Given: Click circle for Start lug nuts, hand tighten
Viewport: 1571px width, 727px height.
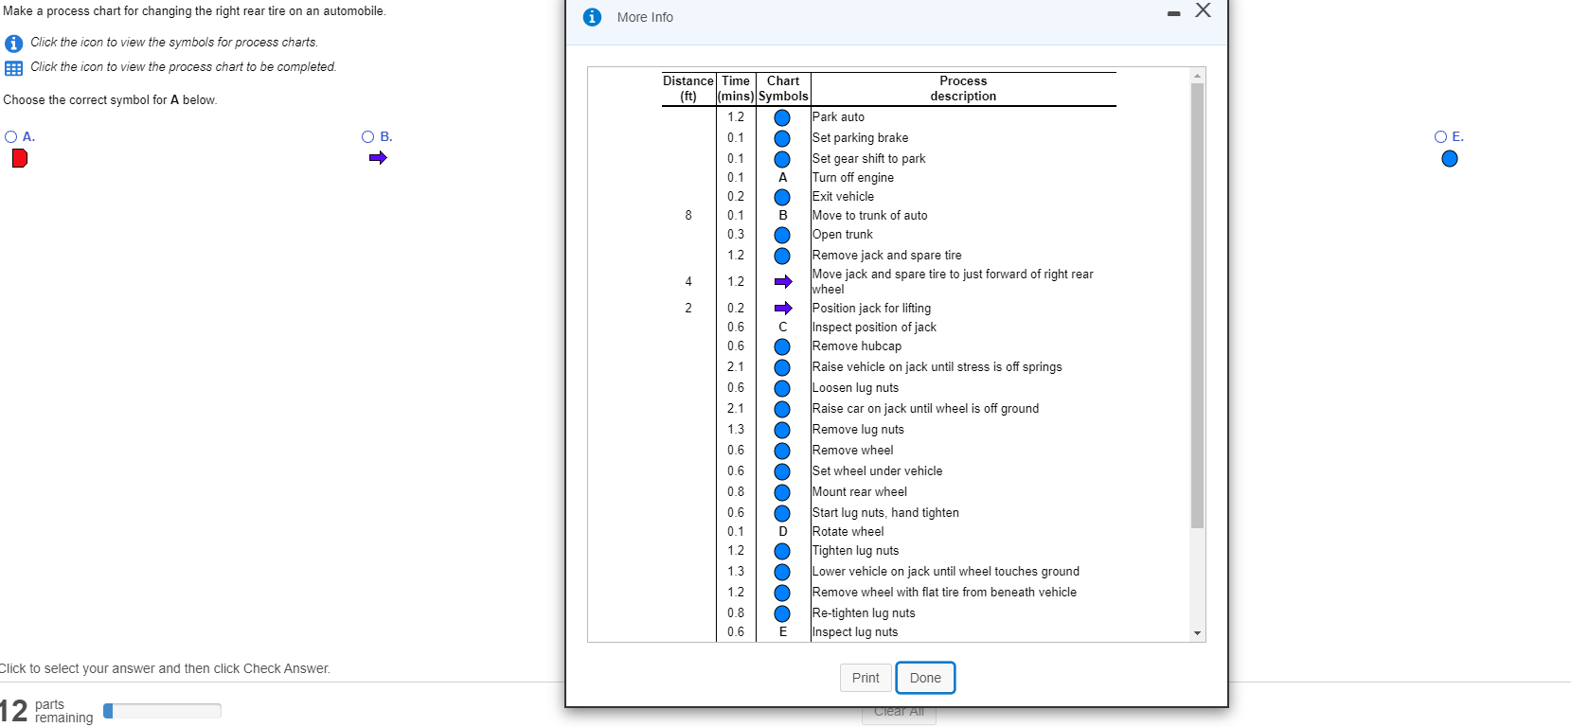Looking at the screenshot, I should (782, 513).
